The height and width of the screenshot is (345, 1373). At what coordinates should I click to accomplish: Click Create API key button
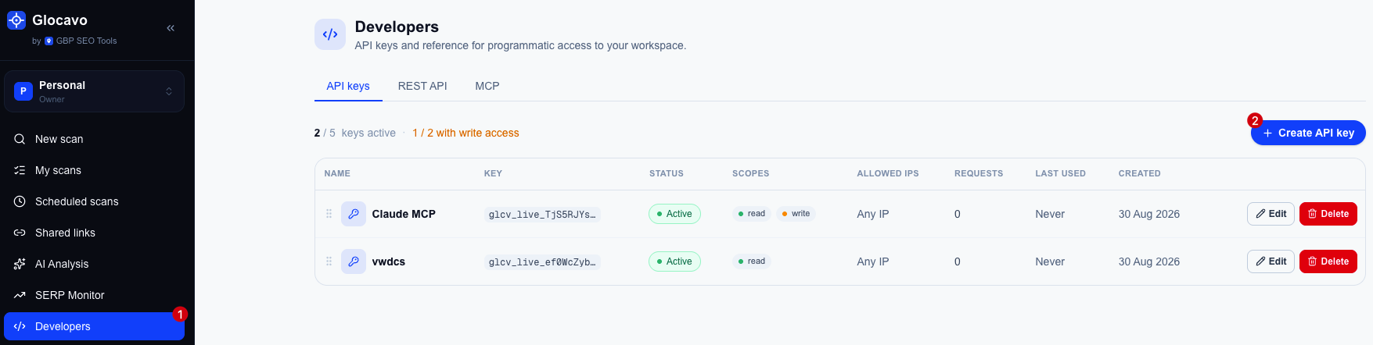[1308, 133]
